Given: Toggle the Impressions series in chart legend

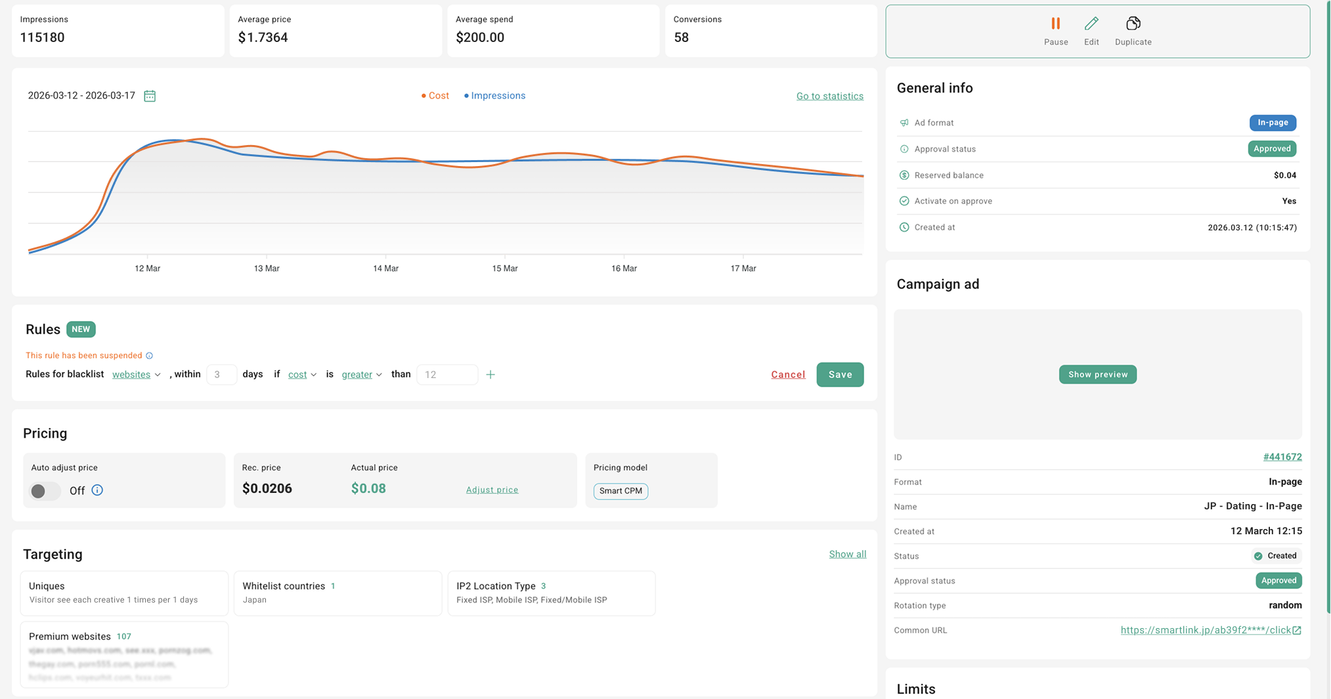Looking at the screenshot, I should [494, 96].
